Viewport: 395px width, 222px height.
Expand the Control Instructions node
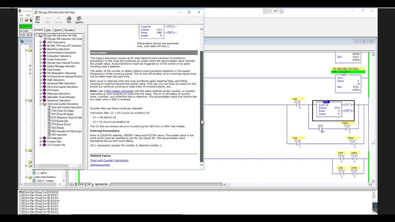point(40,59)
